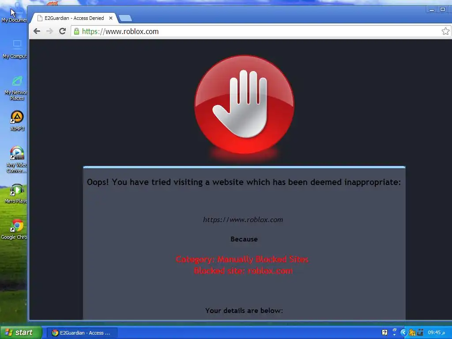Select the Mirro Player desktop shortcut
This screenshot has width=452, height=339.
(16, 193)
